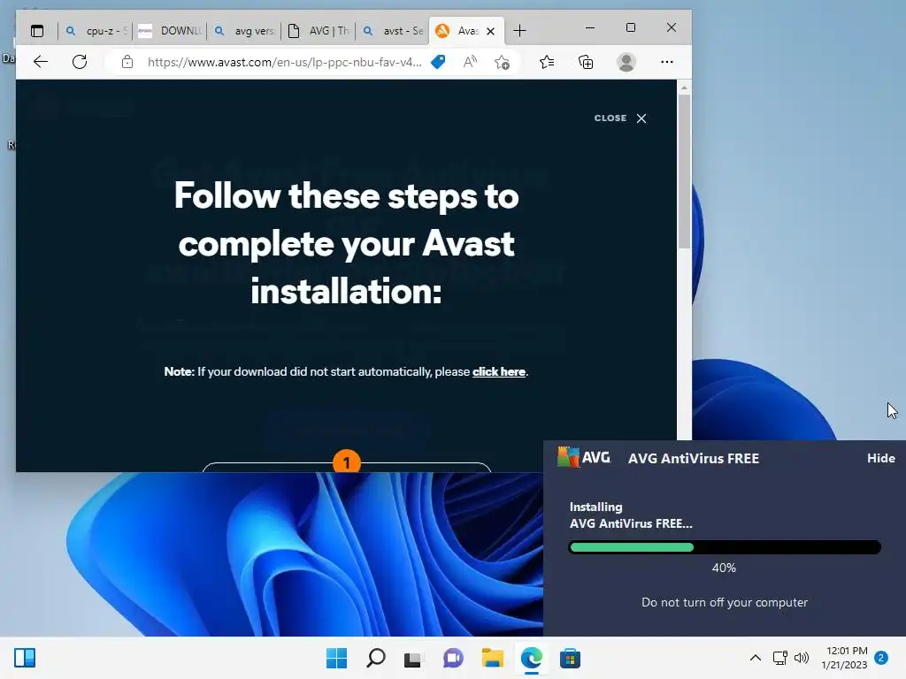Click the 'click here' download link
Viewport: 906px width, 679px height.
(499, 372)
